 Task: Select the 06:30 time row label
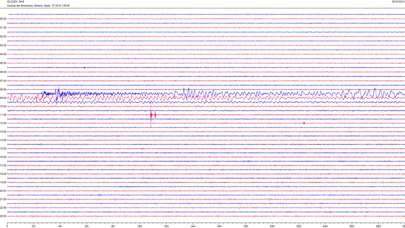[x=3, y=72]
